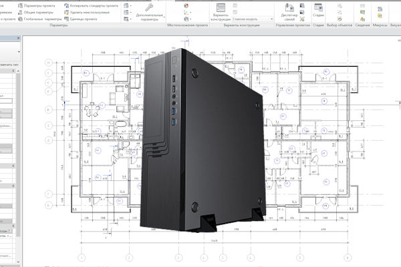Click top small icon beside Диспетчер связей

302,5
